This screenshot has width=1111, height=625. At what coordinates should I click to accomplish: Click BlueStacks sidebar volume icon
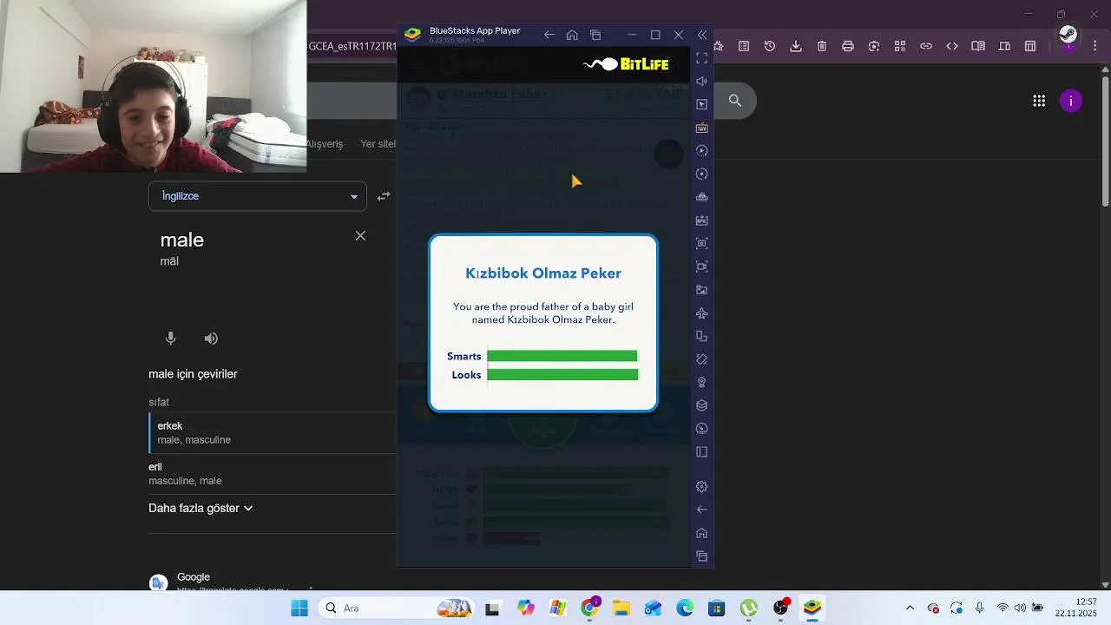pyautogui.click(x=702, y=82)
